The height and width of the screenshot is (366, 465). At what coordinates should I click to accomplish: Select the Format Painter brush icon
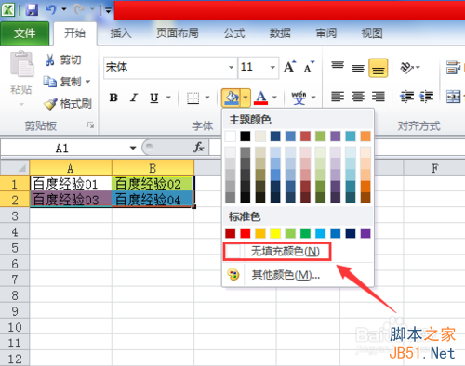(50, 104)
